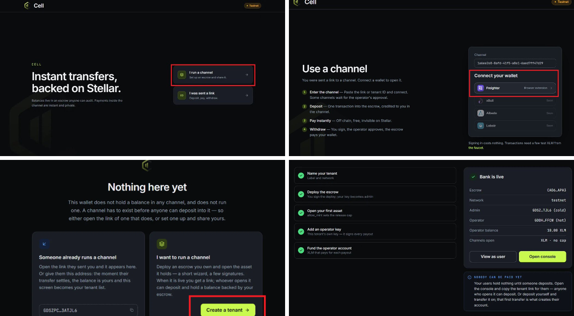Image resolution: width=574 pixels, height=316 pixels.
Task: Click the arrow on the 'I run a channel' card
Action: click(246, 74)
